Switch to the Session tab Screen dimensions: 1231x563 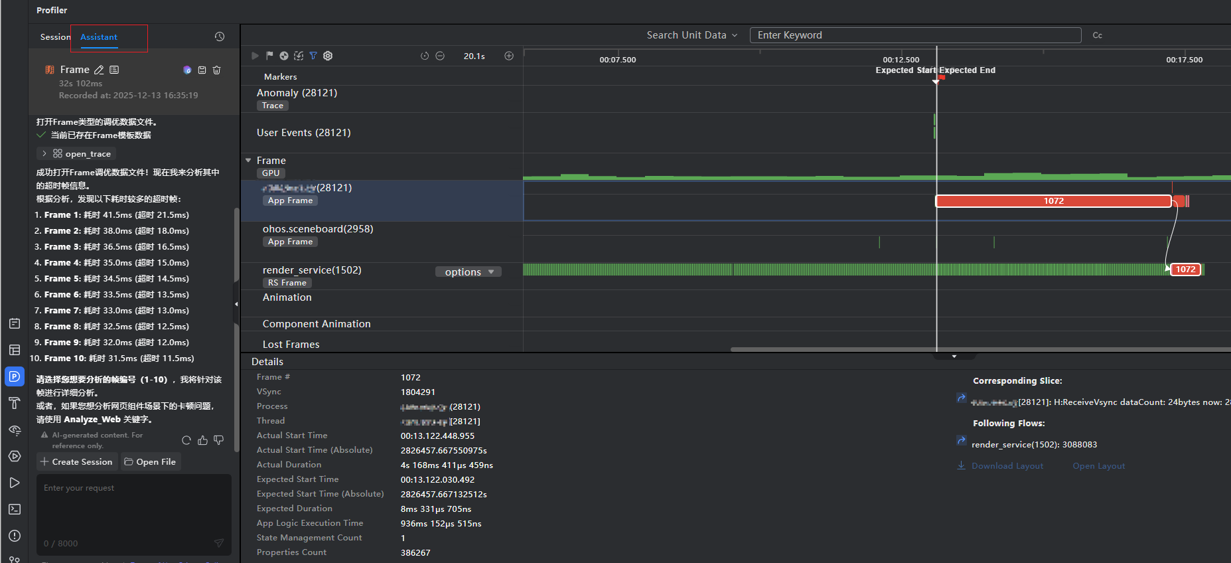click(54, 37)
